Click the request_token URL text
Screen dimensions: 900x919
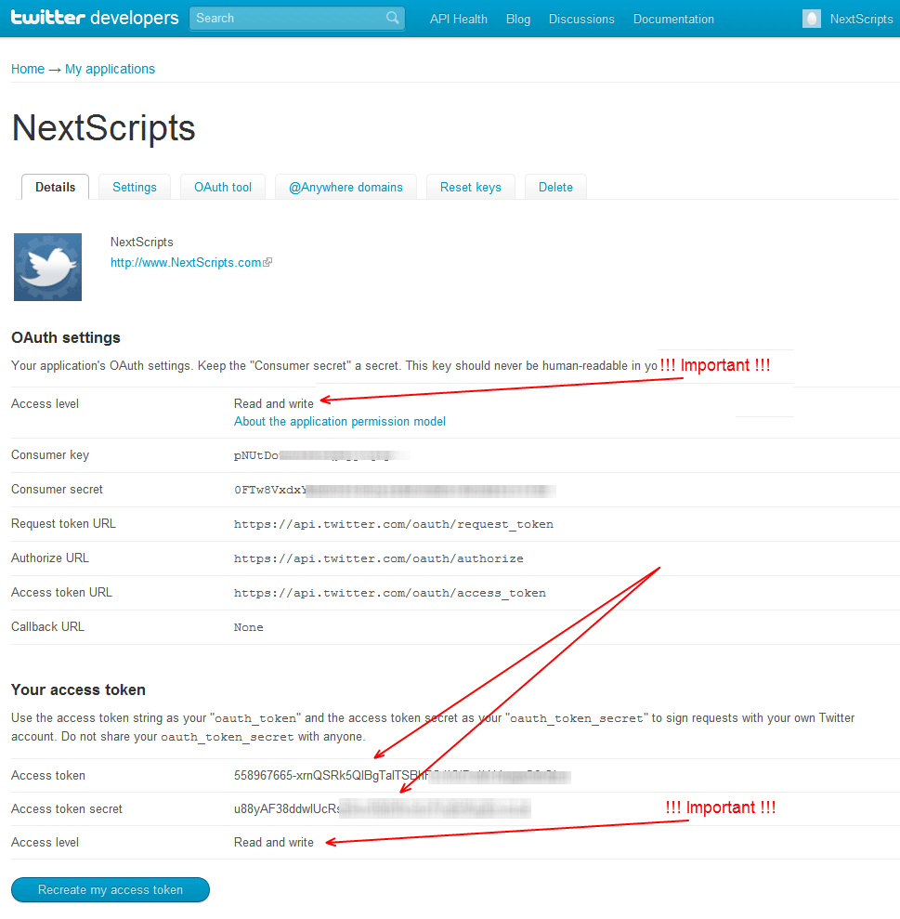click(x=393, y=525)
